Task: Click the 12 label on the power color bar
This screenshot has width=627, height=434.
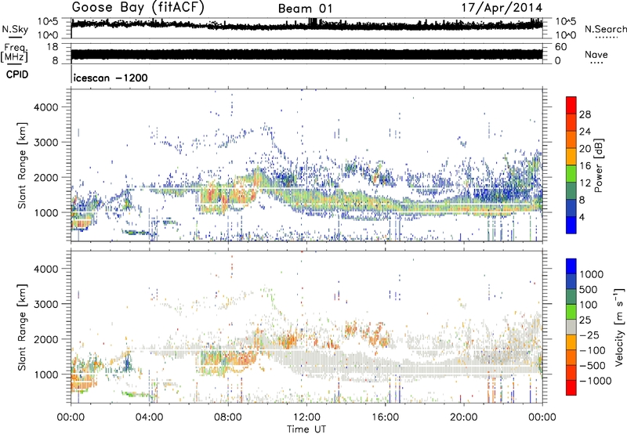Action: tap(585, 183)
